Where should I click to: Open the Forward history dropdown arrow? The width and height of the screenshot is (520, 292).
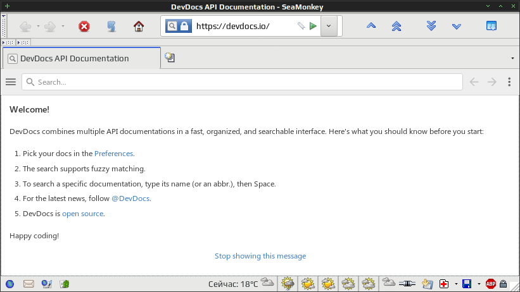63,26
